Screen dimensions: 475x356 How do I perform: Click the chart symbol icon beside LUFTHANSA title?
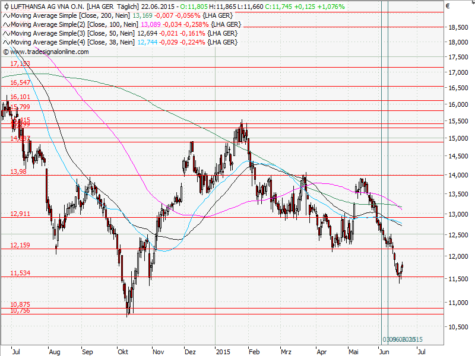click(6, 8)
